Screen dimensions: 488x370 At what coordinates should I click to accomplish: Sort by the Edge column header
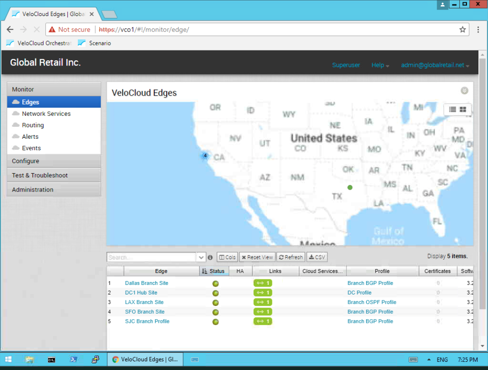(x=161, y=271)
